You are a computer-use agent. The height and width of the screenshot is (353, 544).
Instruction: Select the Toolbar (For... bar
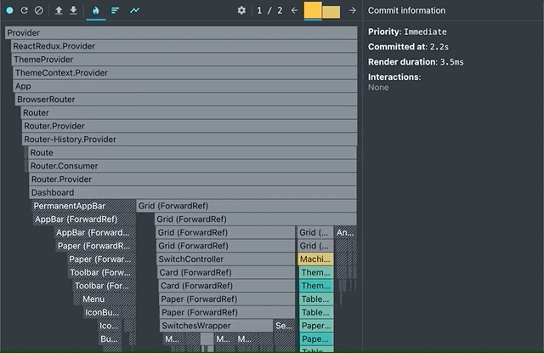click(105, 286)
